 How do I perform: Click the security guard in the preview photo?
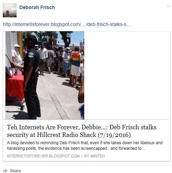click(31, 77)
